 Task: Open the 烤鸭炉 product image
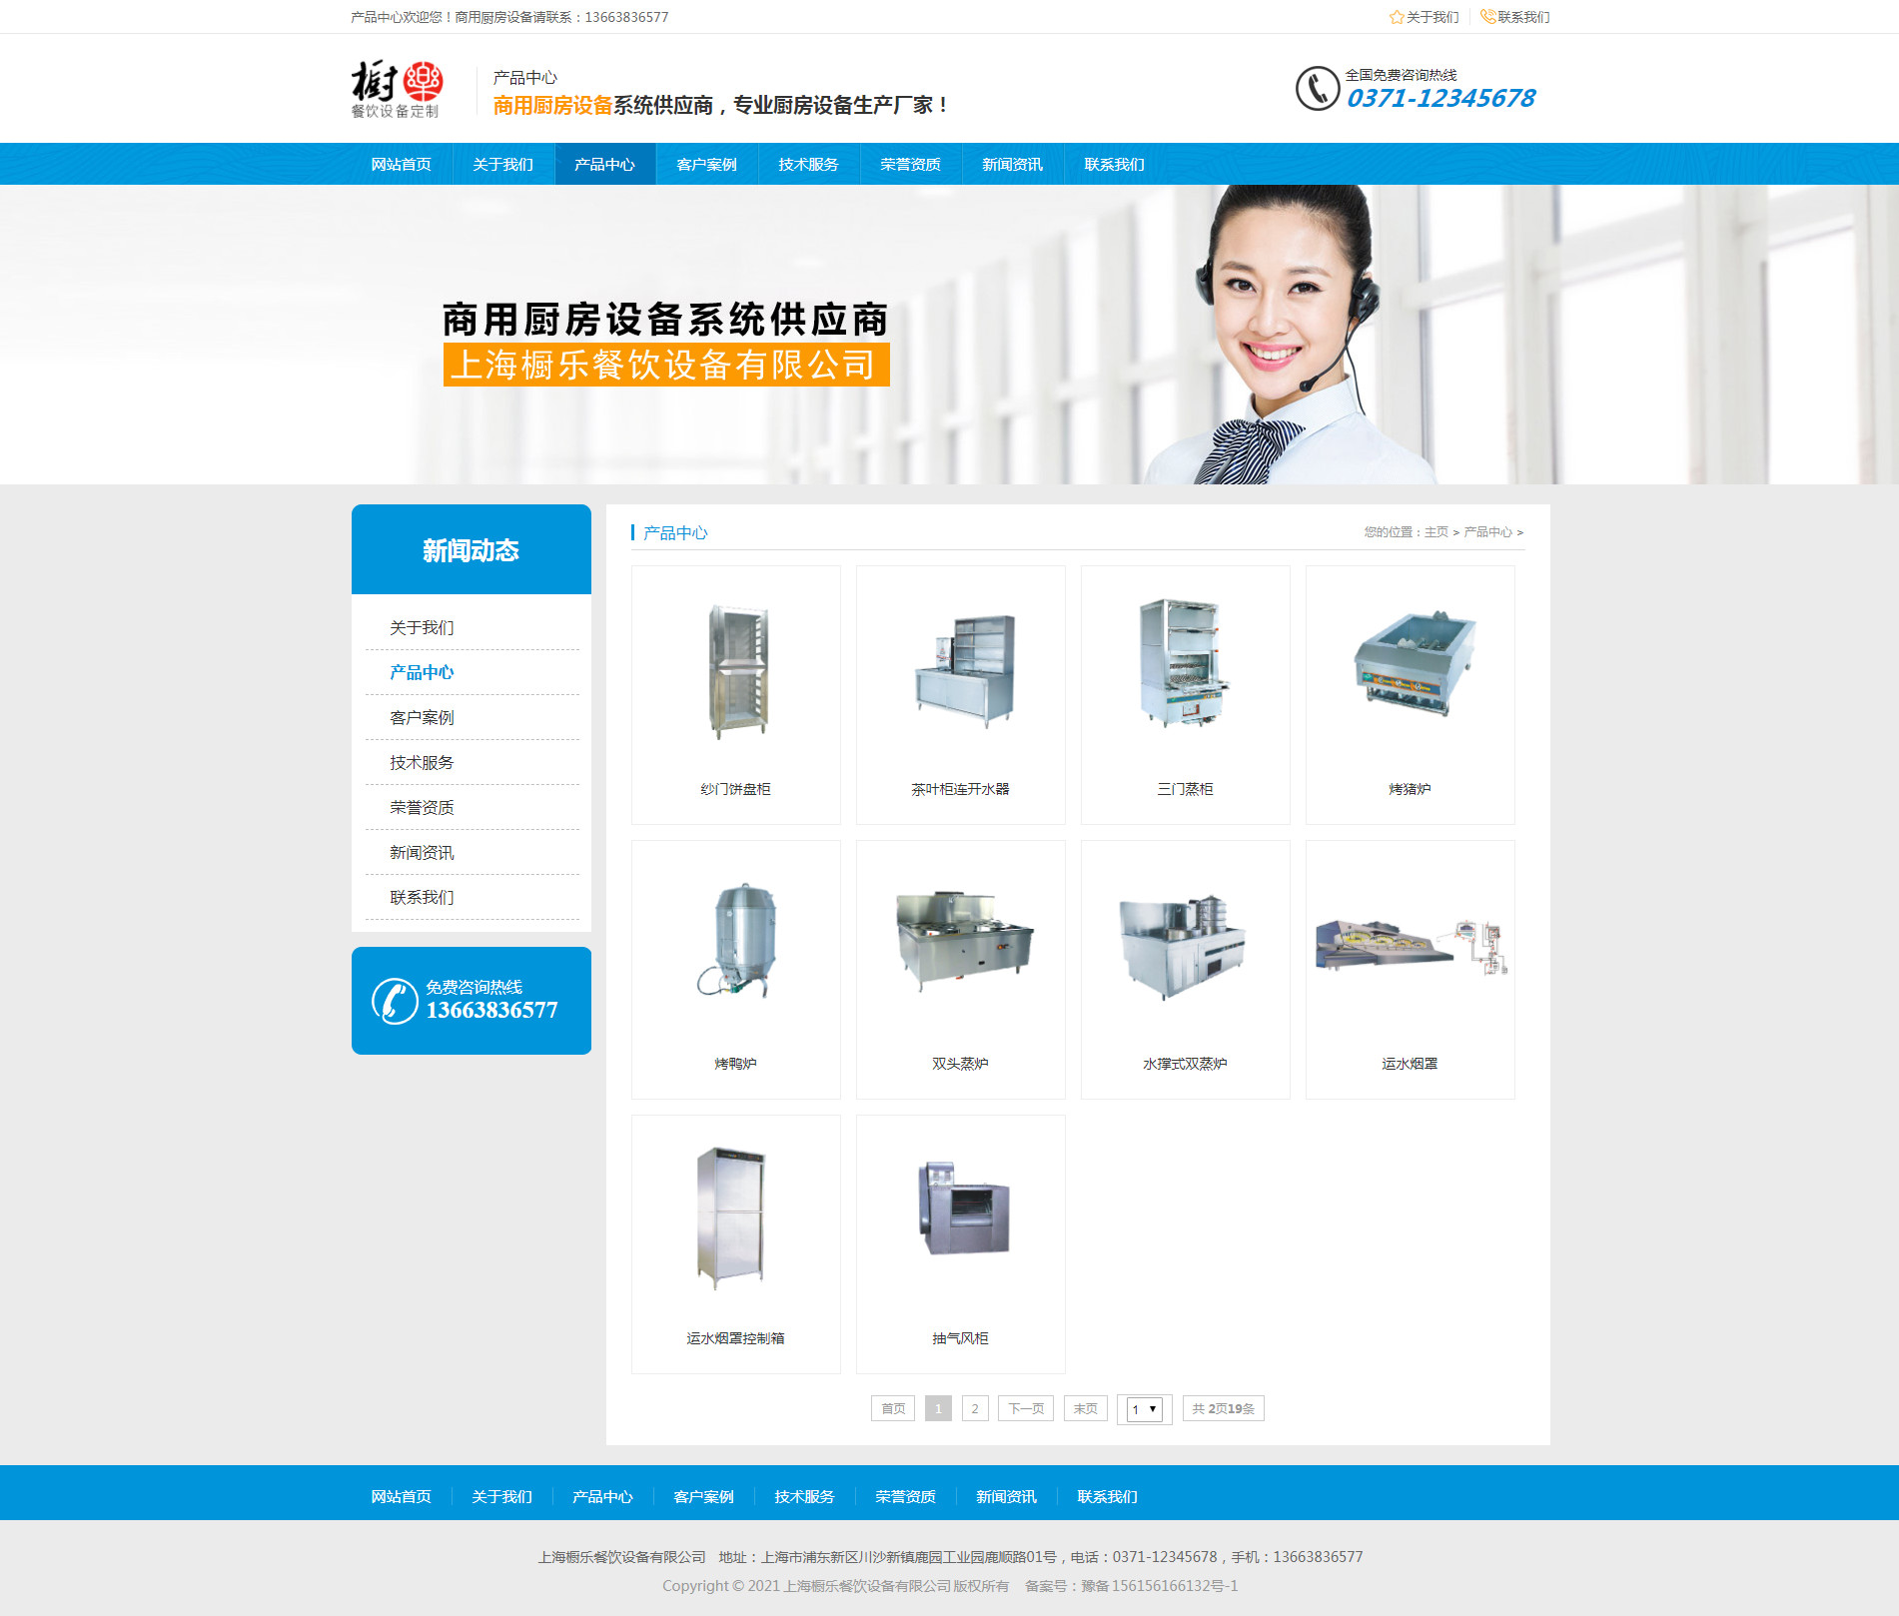tap(735, 941)
